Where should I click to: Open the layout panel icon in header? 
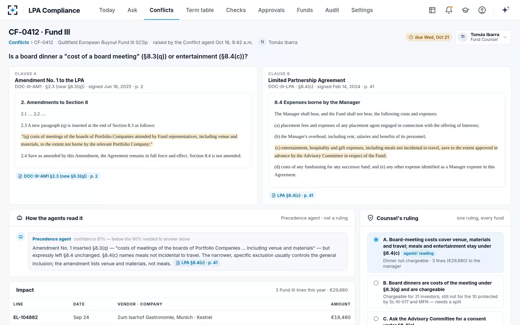pyautogui.click(x=432, y=10)
